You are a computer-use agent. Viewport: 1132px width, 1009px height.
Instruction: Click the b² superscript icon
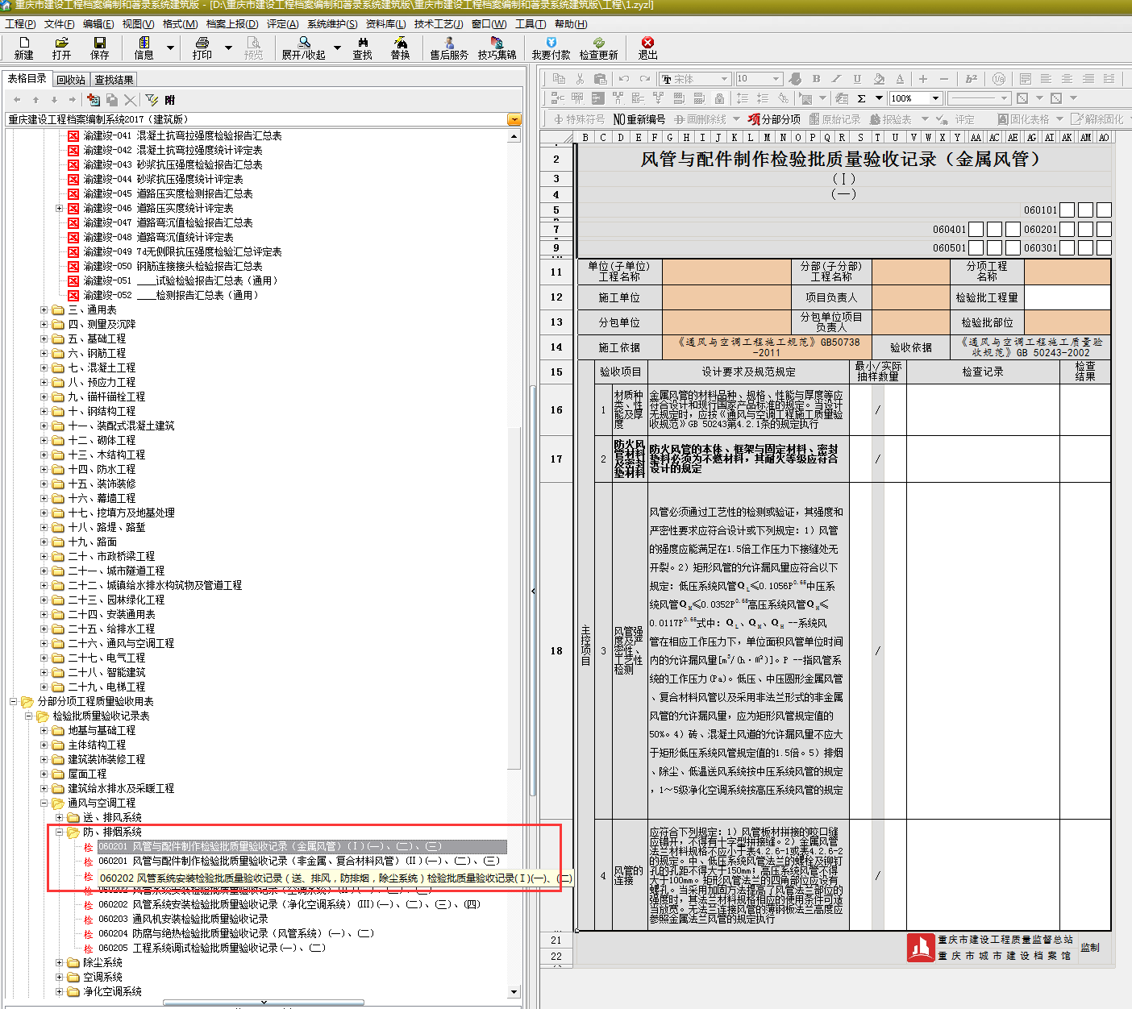point(971,79)
